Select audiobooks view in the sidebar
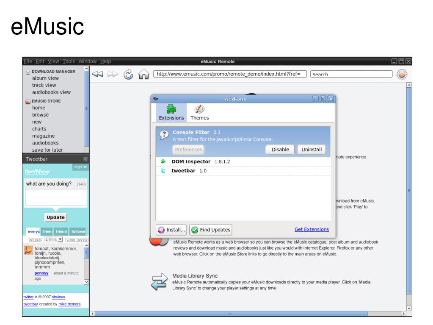The height and width of the screenshot is (325, 433). pos(51,92)
